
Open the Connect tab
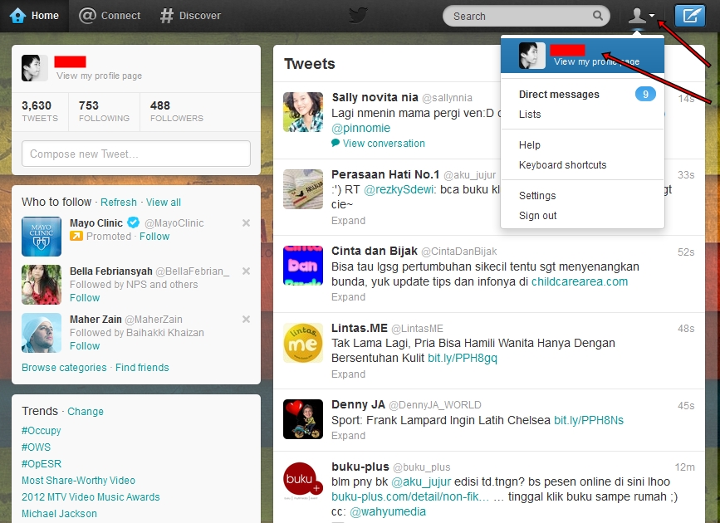110,16
